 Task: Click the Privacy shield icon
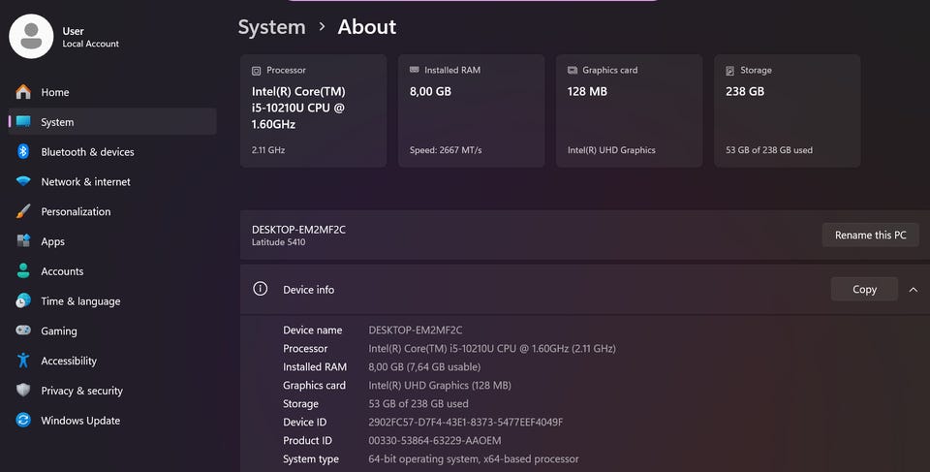[23, 390]
